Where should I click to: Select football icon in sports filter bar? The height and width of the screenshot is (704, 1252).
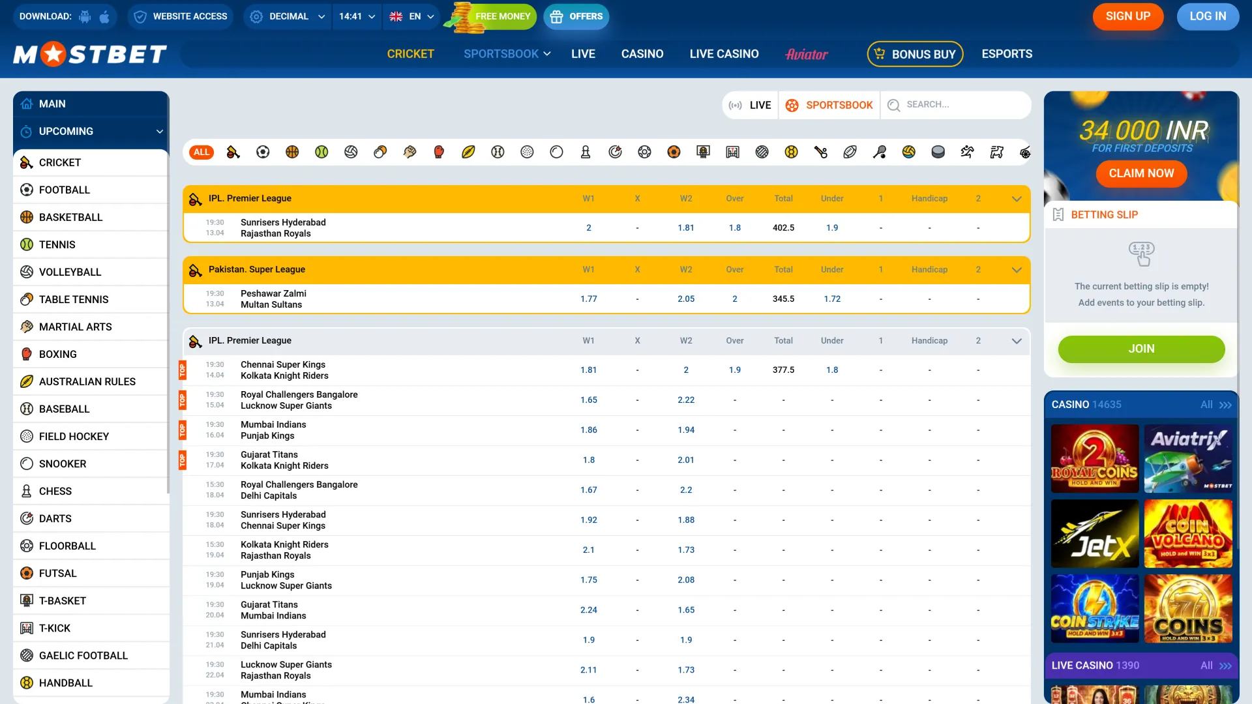263,152
